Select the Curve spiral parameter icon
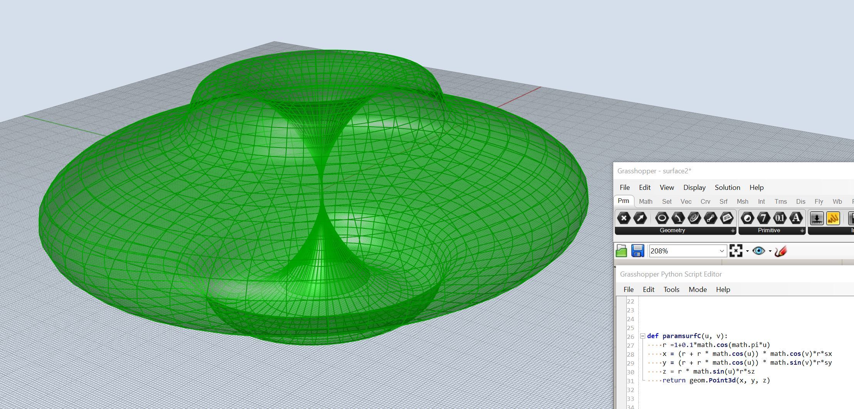 [x=694, y=218]
